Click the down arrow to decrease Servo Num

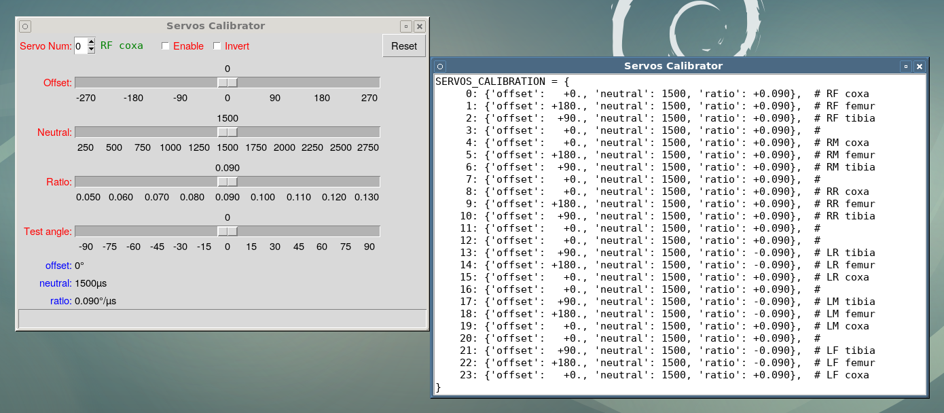[91, 49]
